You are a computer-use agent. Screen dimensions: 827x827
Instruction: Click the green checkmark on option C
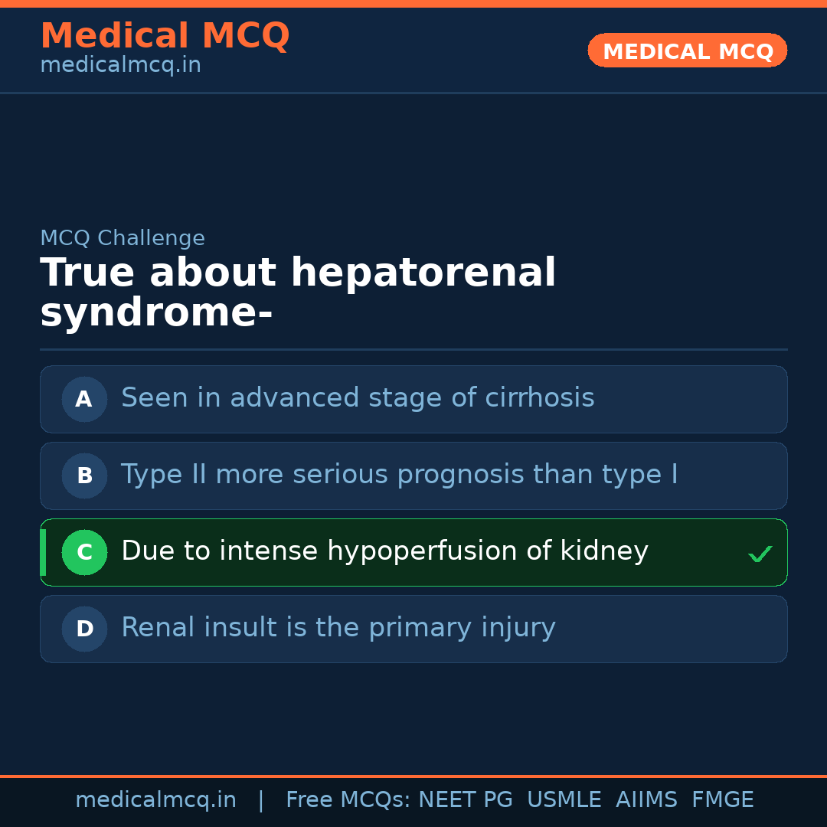pos(760,554)
